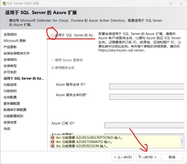Select 功能规则 in the sidebar

(10, 91)
